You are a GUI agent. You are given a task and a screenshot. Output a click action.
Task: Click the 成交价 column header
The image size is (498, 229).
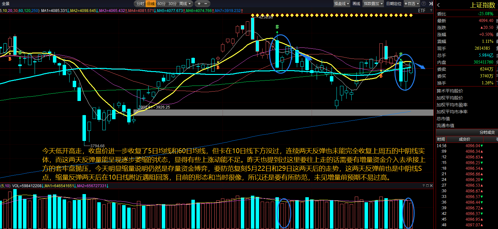pyautogui.click(x=464, y=139)
